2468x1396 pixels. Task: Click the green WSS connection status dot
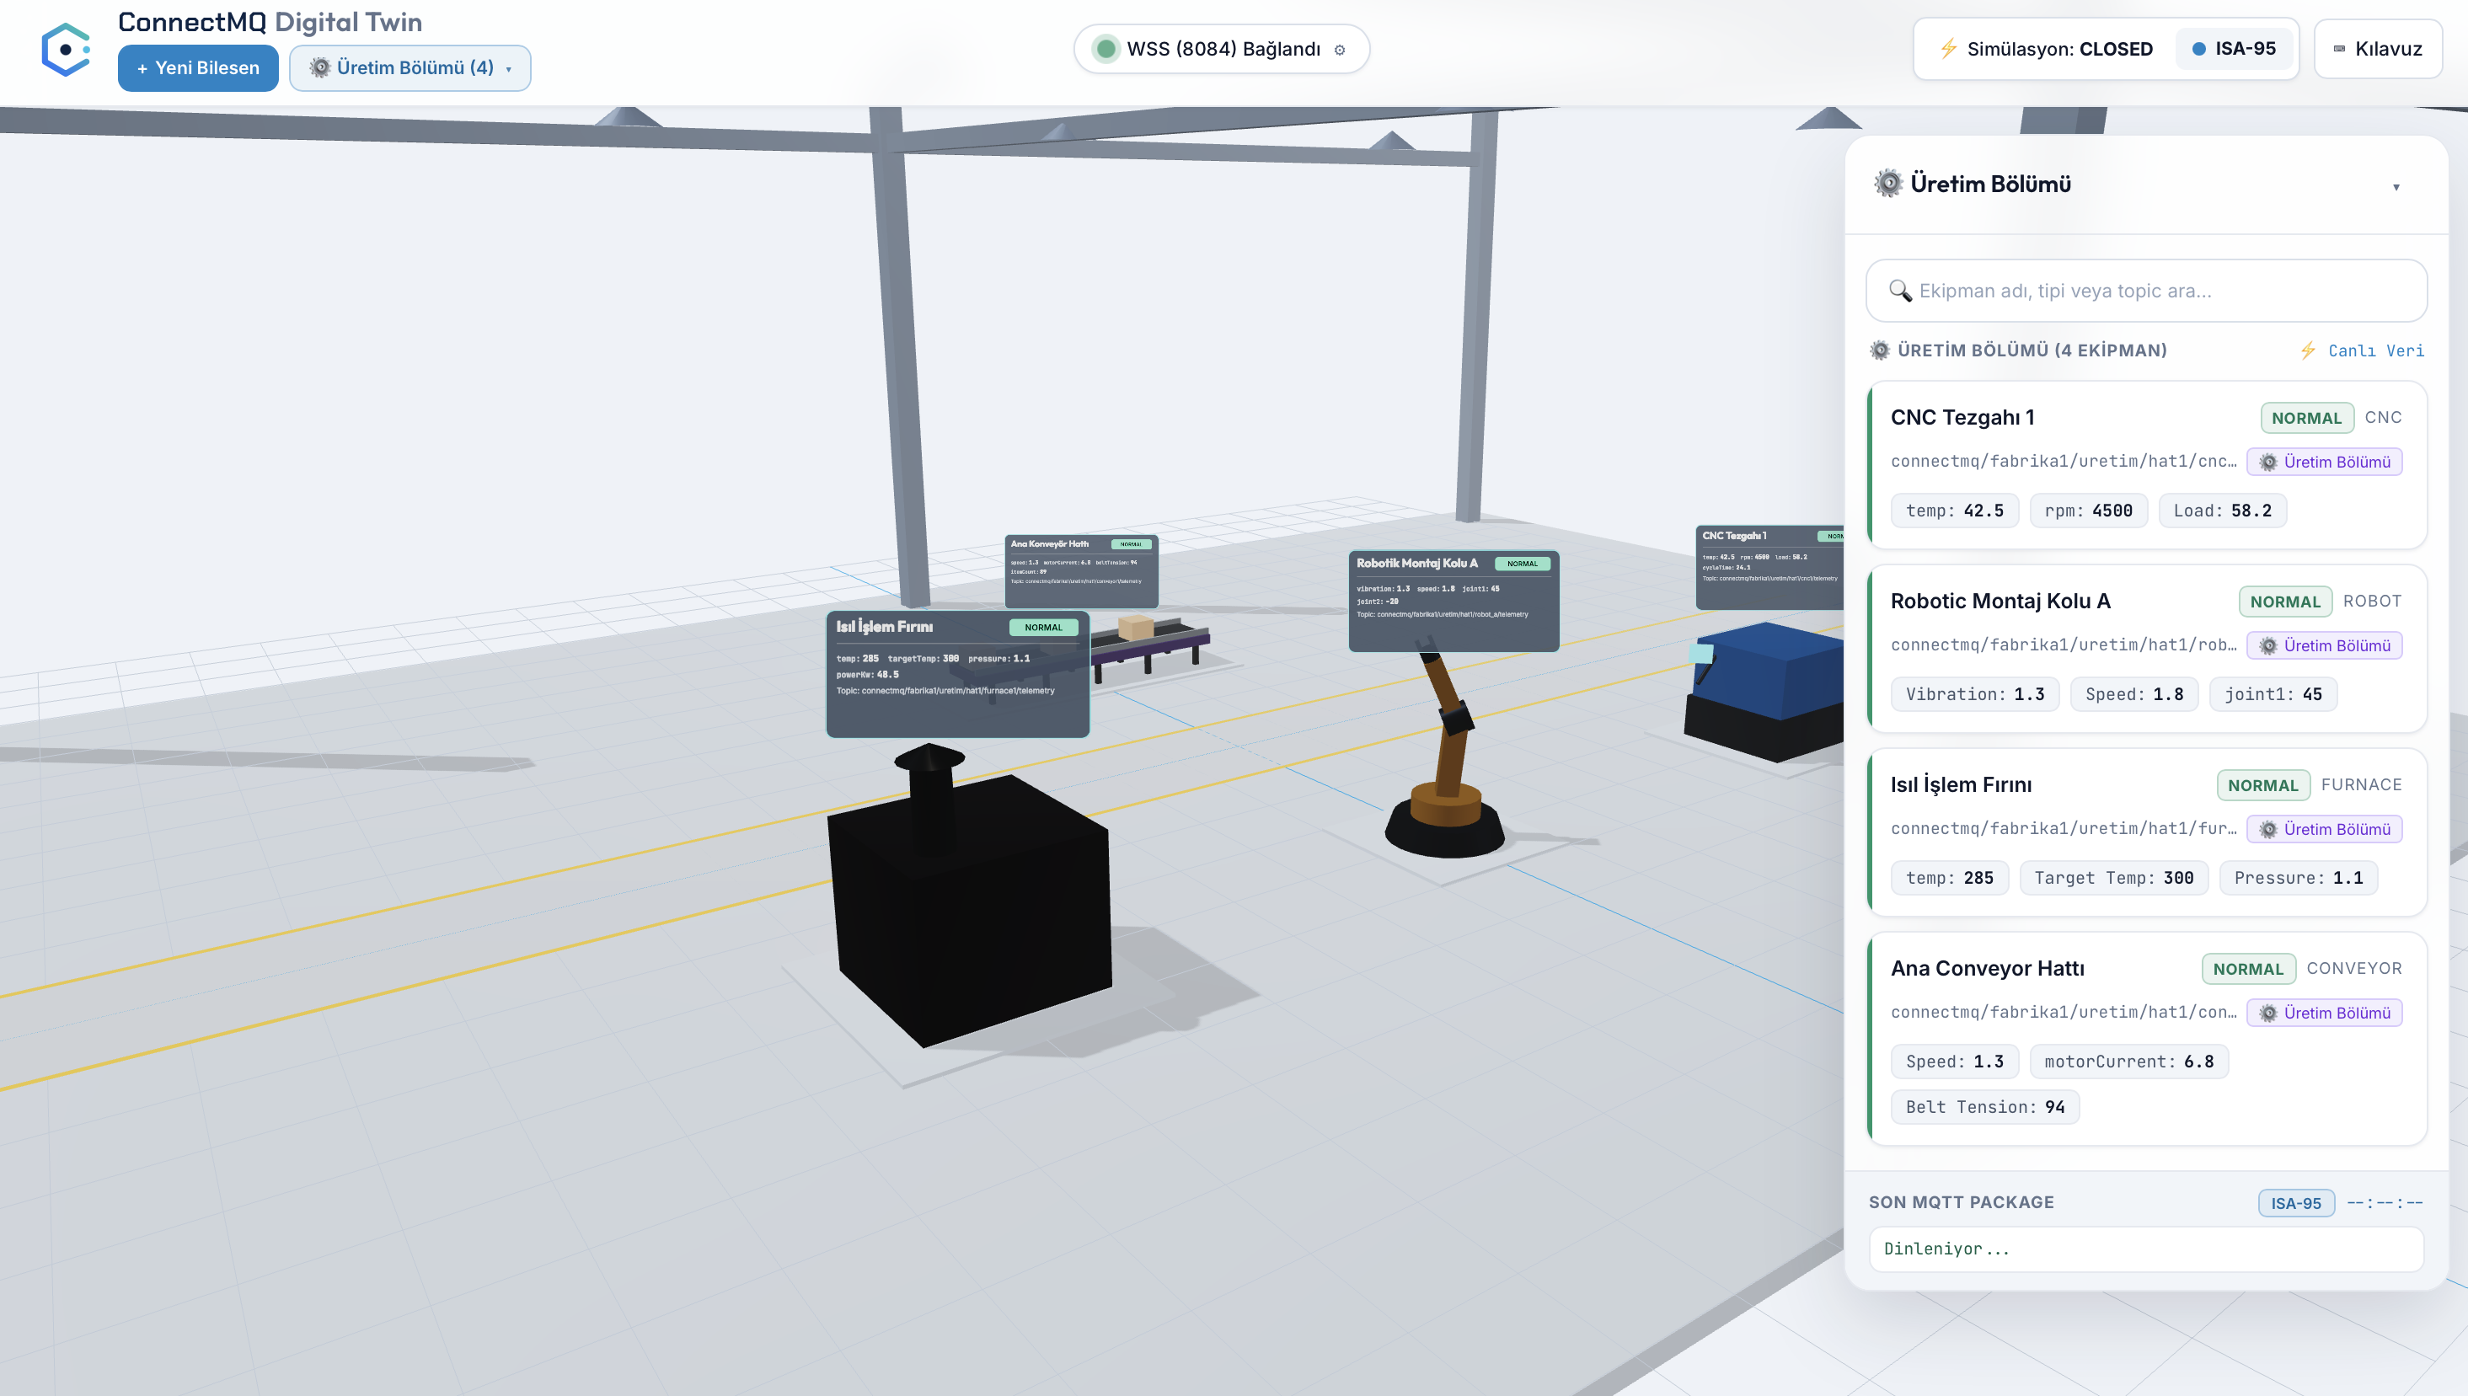(x=1106, y=49)
